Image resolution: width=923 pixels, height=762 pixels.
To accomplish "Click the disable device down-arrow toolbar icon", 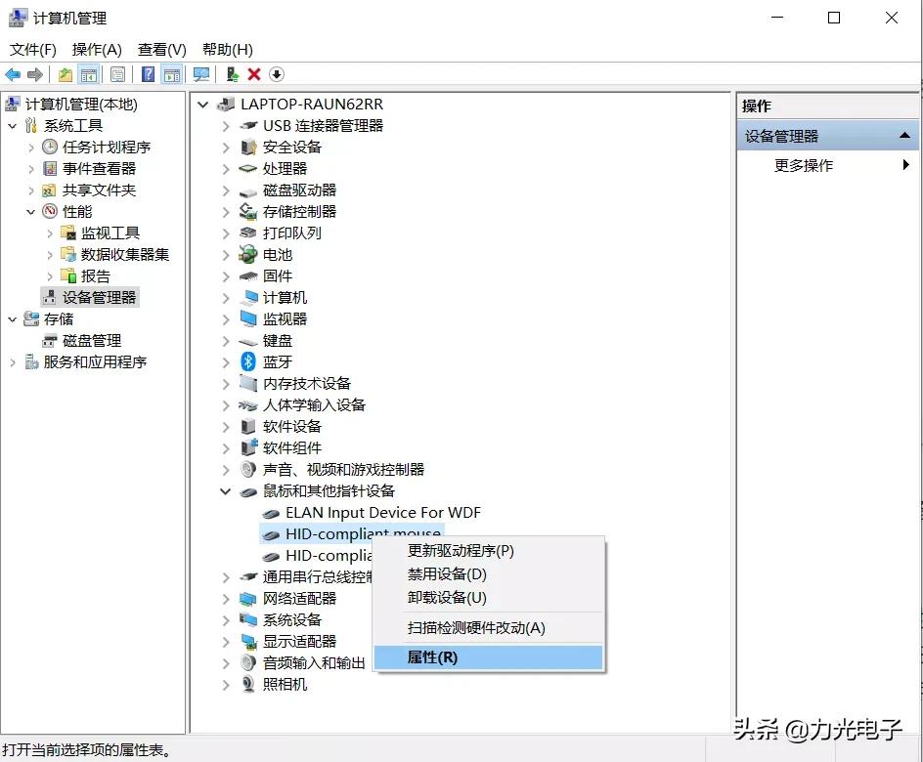I will pos(277,74).
